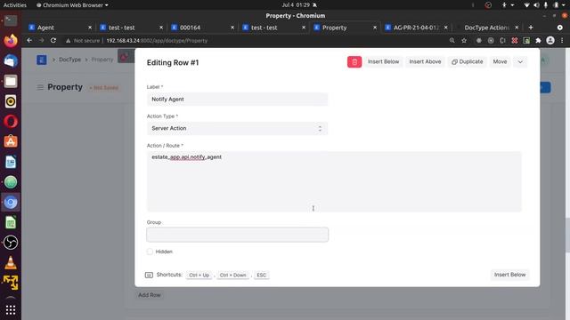Open Chromium from the dock

click(11, 202)
